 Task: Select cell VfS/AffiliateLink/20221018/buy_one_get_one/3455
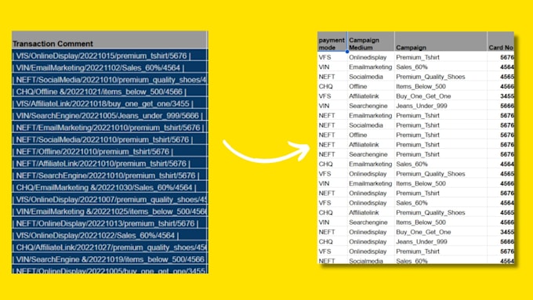(110, 103)
